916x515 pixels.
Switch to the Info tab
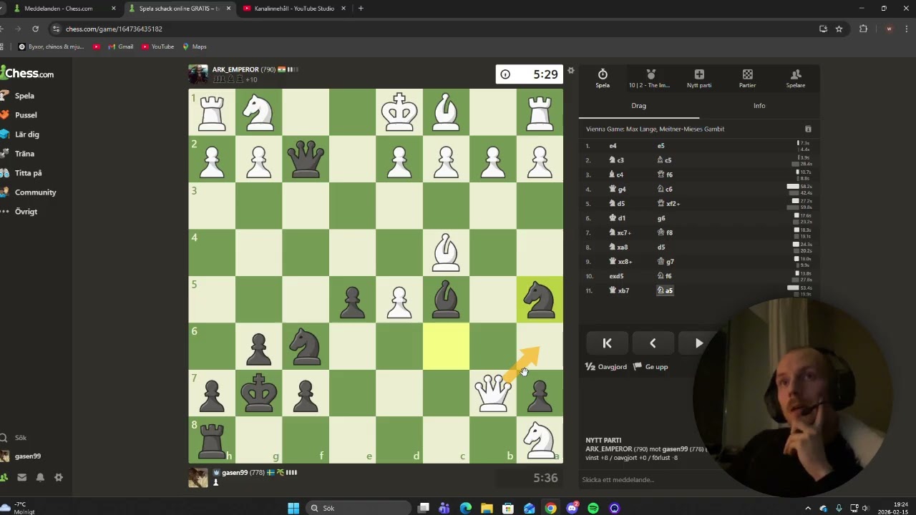[x=759, y=106]
